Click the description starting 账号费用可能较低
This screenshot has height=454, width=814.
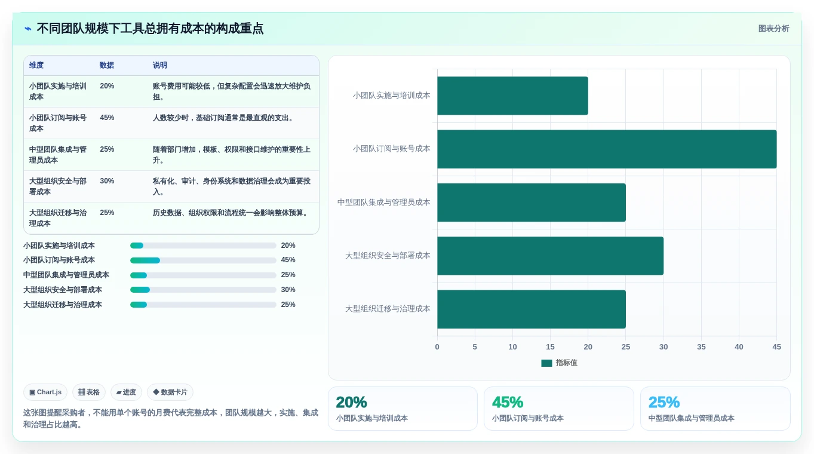pos(232,91)
